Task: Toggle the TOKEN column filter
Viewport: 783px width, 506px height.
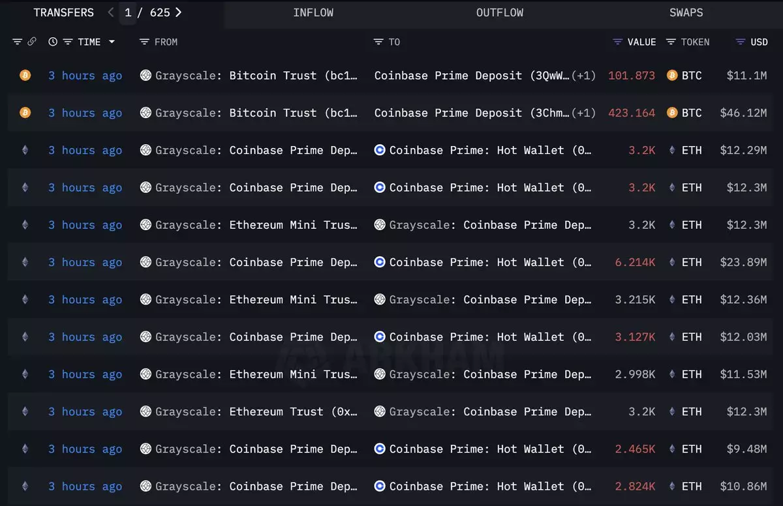Action: (x=671, y=42)
